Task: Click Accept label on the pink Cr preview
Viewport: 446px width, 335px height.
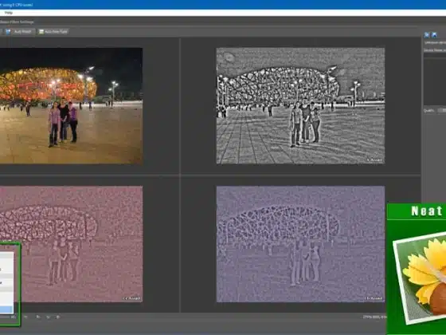Action: (132, 298)
